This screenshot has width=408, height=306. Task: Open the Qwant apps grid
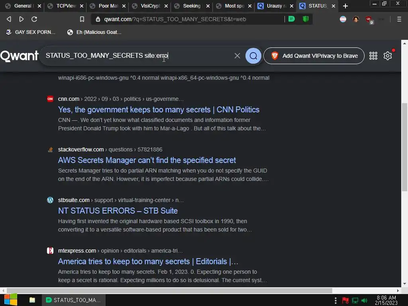coord(373,56)
